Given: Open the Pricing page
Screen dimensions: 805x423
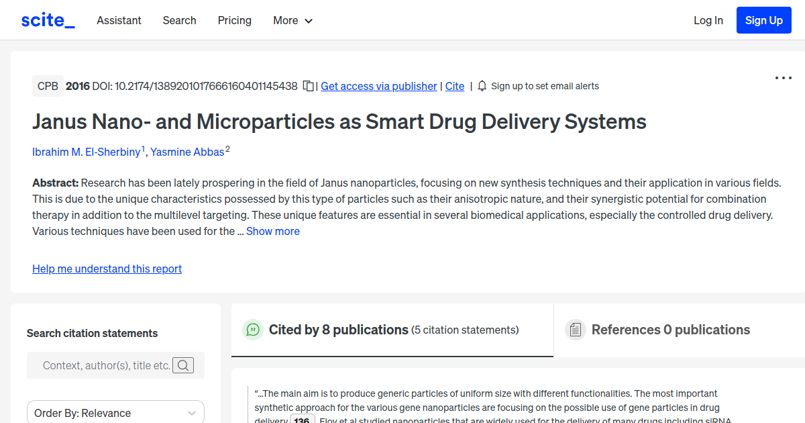Looking at the screenshot, I should (234, 20).
